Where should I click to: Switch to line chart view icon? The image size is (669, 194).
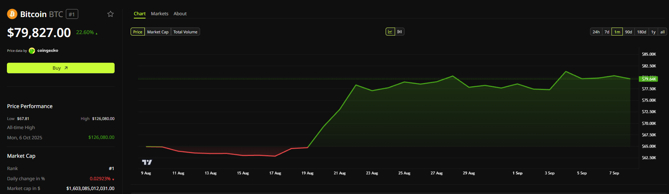click(x=390, y=32)
